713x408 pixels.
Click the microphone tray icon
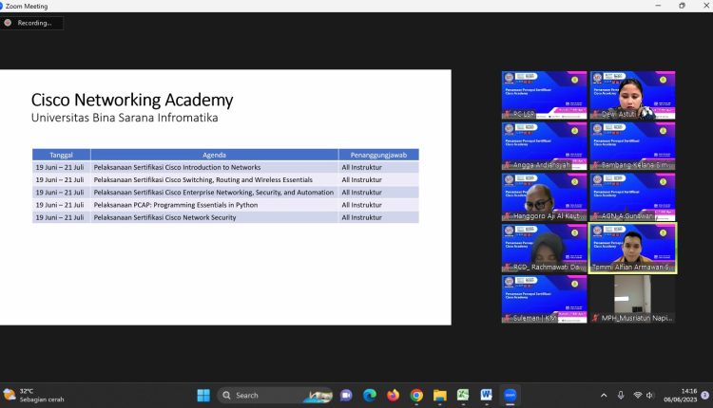(621, 396)
